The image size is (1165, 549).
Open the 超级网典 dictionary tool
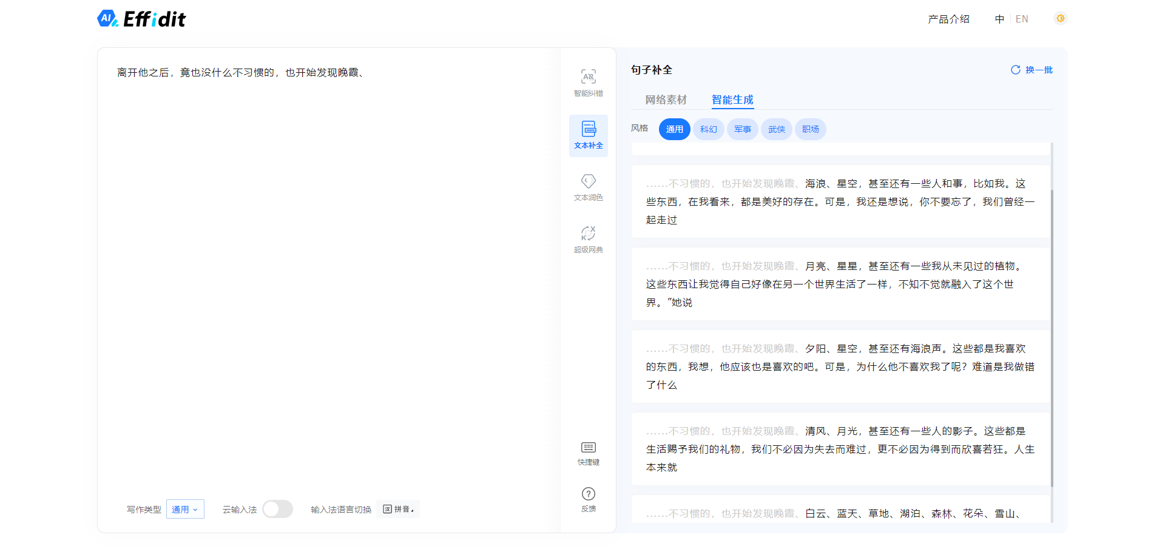coord(587,238)
